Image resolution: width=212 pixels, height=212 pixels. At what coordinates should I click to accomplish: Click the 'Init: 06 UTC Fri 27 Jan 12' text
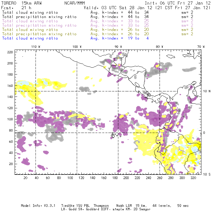click(x=178, y=3)
